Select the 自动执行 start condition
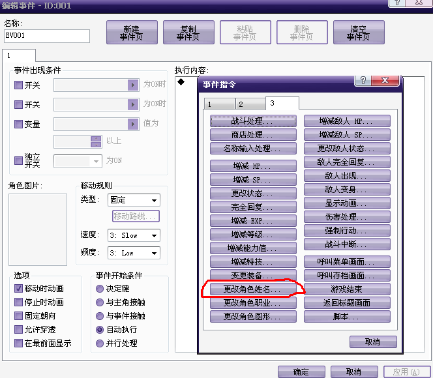This screenshot has width=433, height=378. pyautogui.click(x=99, y=329)
